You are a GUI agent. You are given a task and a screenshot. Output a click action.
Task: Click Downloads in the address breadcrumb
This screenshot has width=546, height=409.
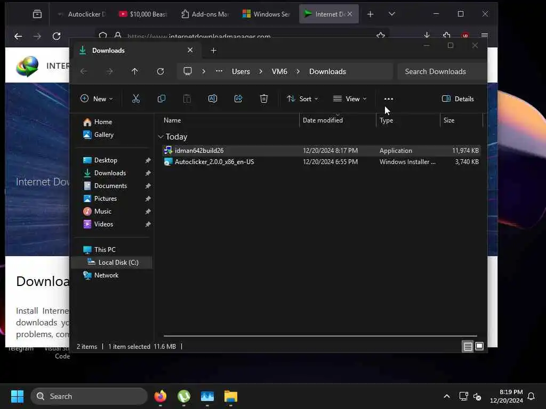[327, 71]
